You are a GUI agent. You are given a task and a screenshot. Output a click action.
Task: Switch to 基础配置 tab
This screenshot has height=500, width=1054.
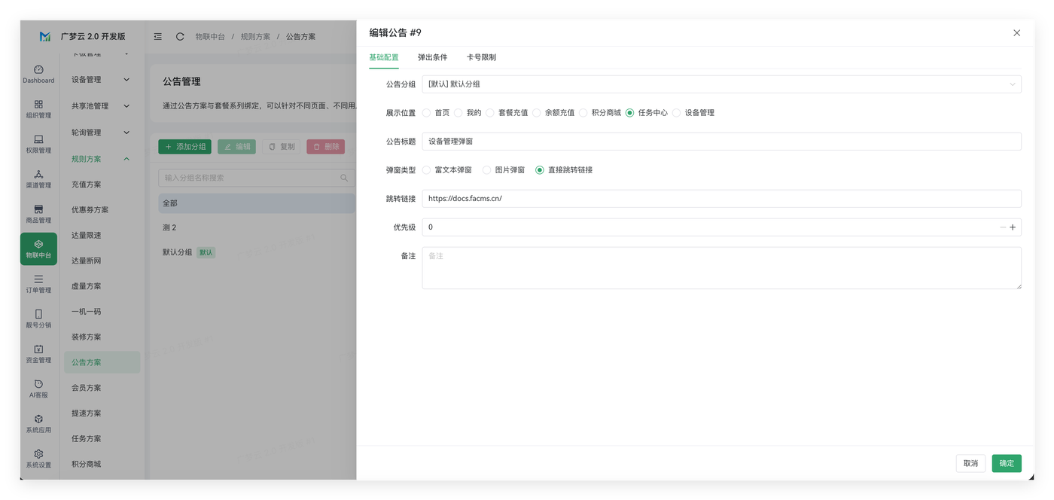coord(384,57)
